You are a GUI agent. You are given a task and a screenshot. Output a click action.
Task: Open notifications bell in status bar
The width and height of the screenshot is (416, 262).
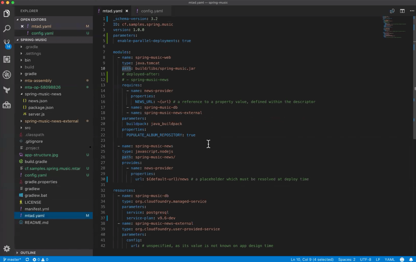[411, 259]
